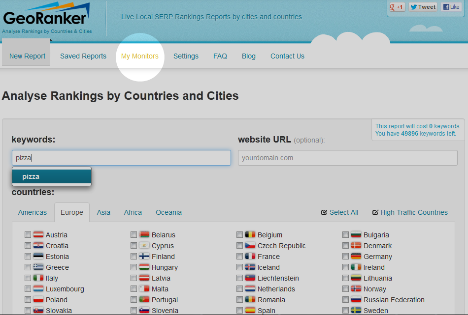Switch to the Americas tab
The height and width of the screenshot is (315, 468).
(x=32, y=212)
